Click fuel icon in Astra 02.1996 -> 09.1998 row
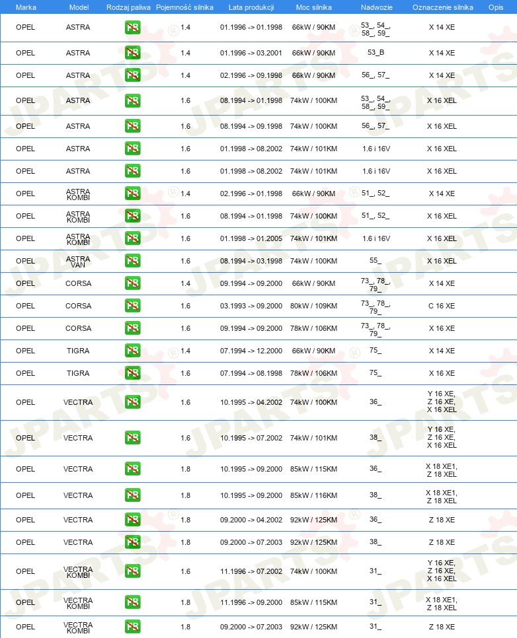This screenshot has height=638, width=517. 133,75
